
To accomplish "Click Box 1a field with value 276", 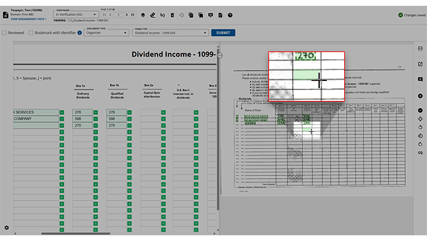I will click(83, 112).
